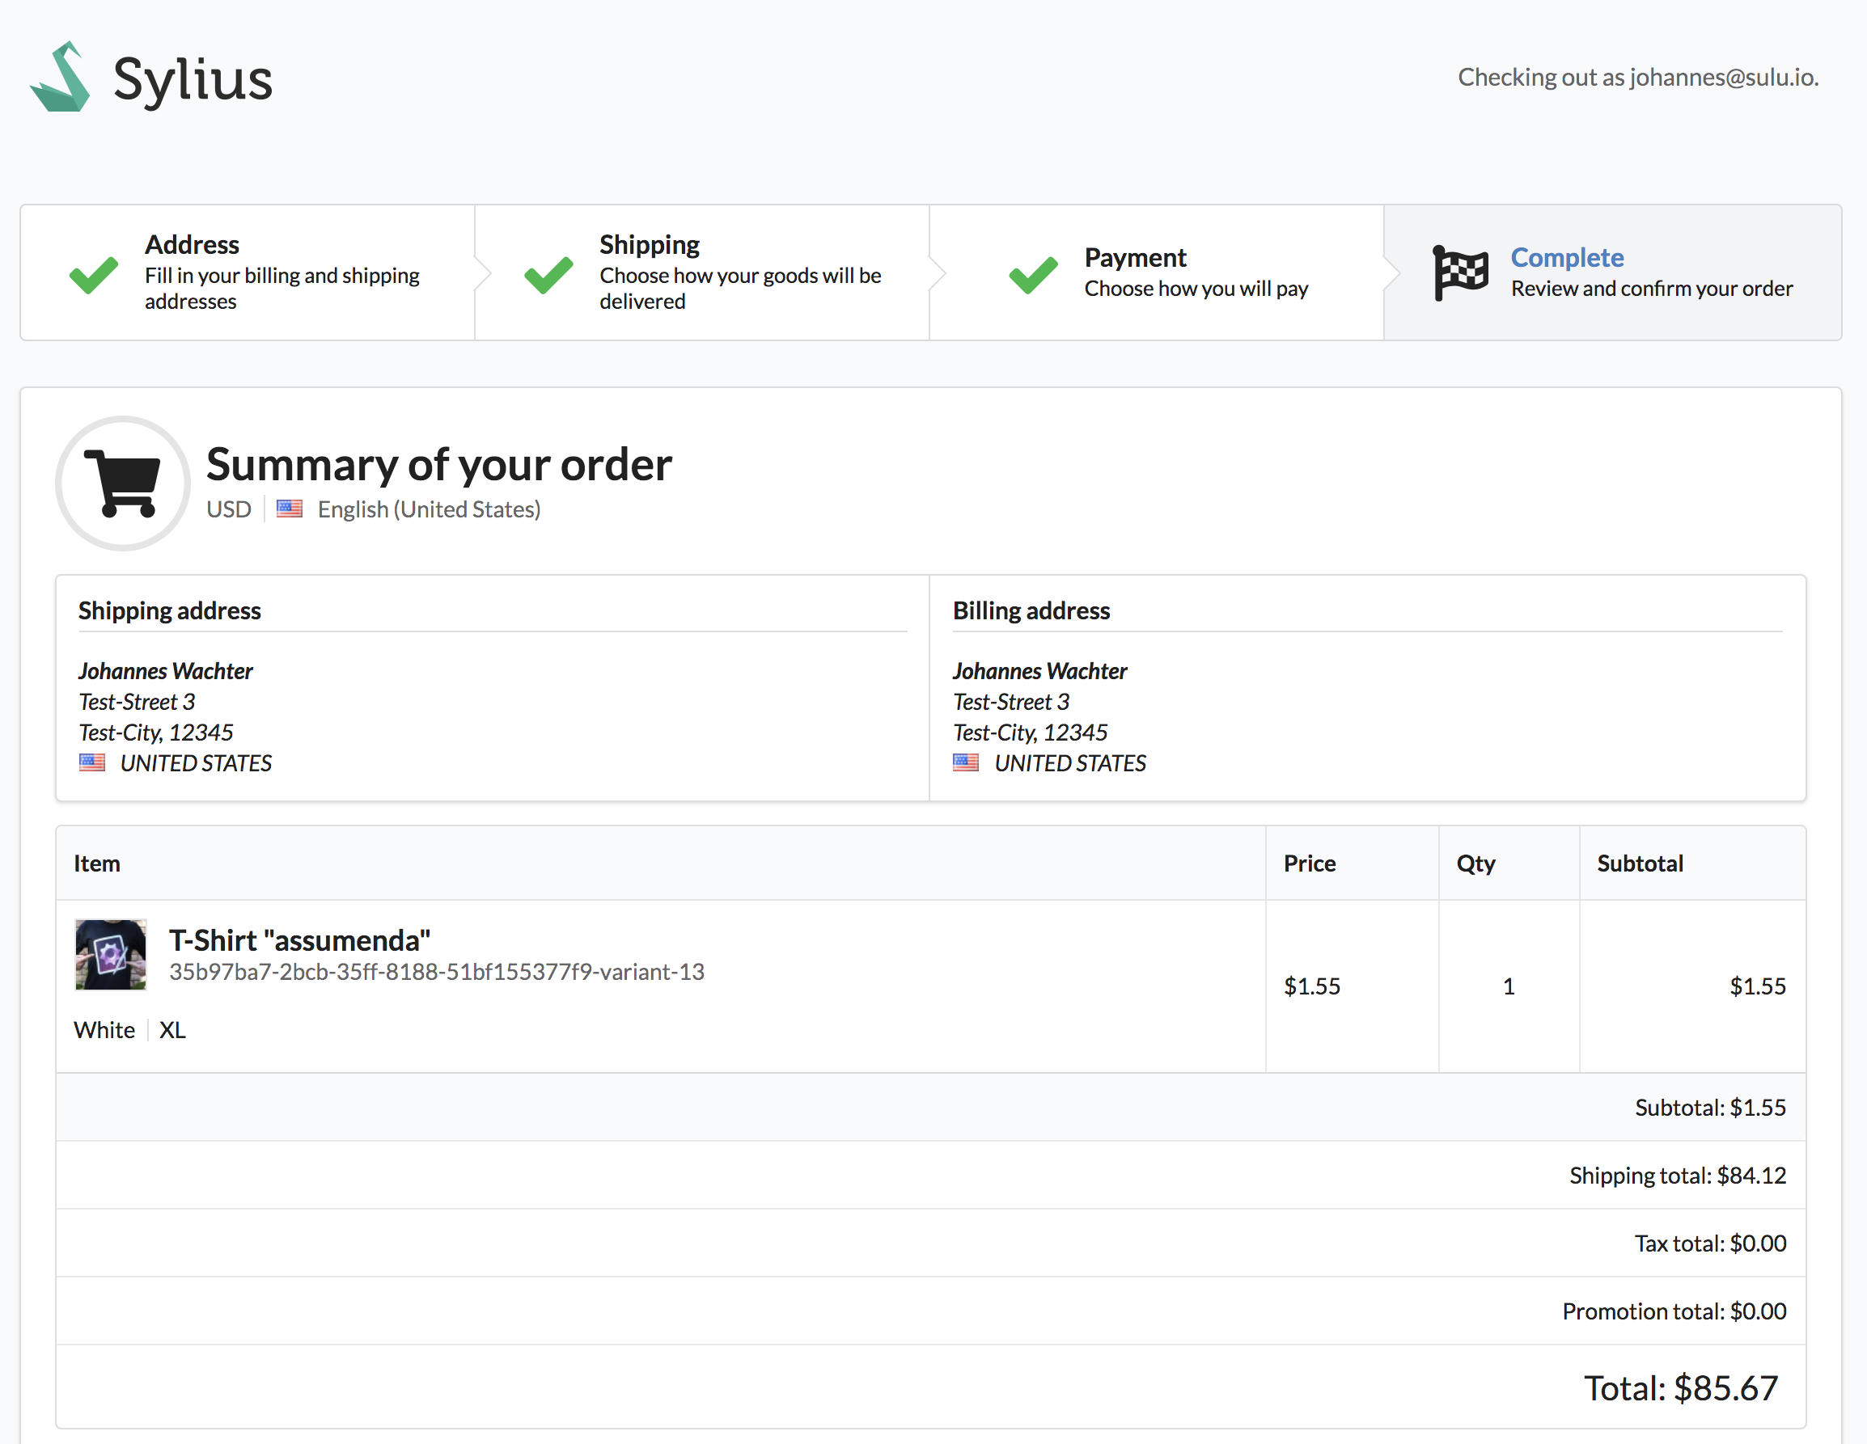Click the checkered flag icon on Complete step
The height and width of the screenshot is (1444, 1867).
[x=1460, y=272]
